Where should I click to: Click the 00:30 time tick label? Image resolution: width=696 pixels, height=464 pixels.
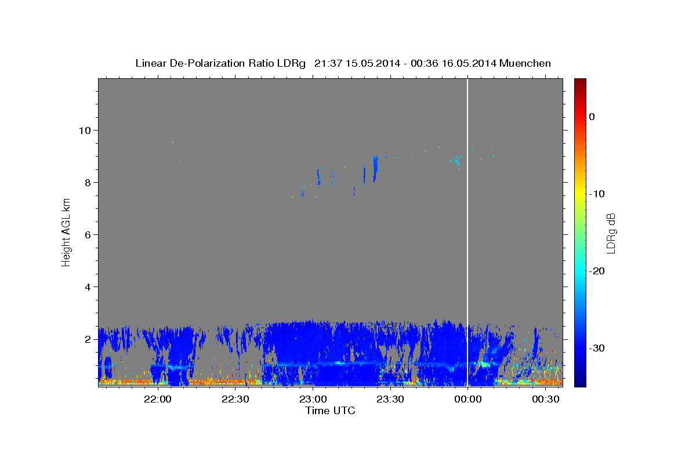(x=546, y=399)
